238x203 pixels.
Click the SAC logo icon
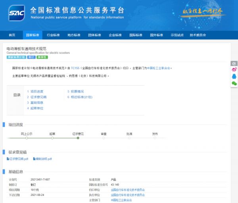click(x=16, y=13)
